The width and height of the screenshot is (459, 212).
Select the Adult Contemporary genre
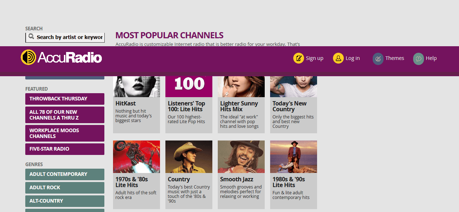65,174
